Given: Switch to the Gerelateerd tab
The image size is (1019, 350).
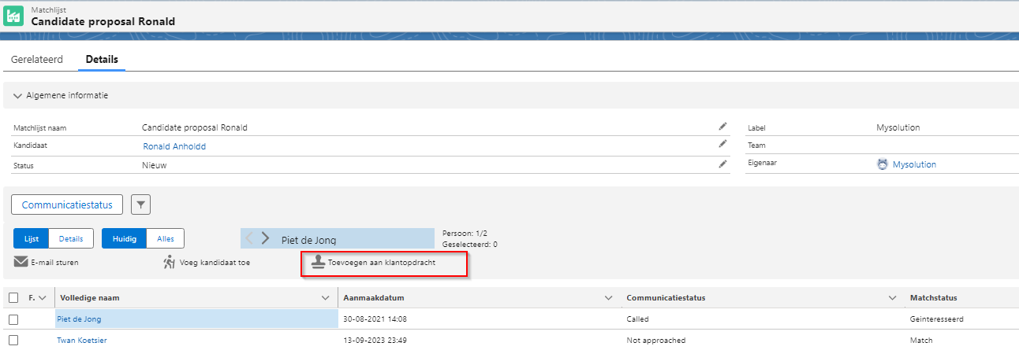Looking at the screenshot, I should (x=37, y=59).
